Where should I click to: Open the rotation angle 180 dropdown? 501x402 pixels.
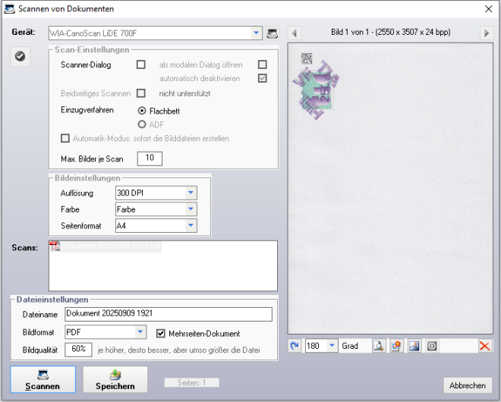[x=330, y=346]
